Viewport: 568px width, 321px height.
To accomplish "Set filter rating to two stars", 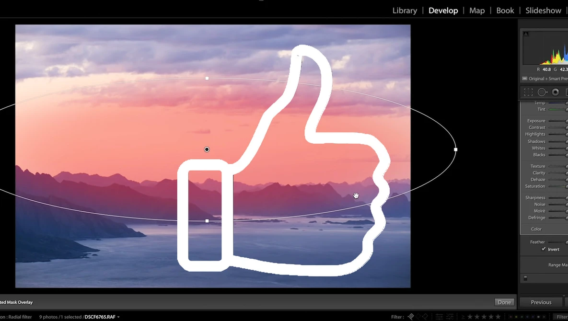I will point(477,317).
